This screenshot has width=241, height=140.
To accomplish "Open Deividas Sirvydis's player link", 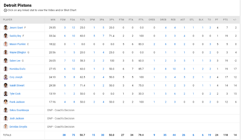I will pyautogui.click(x=18, y=127).
